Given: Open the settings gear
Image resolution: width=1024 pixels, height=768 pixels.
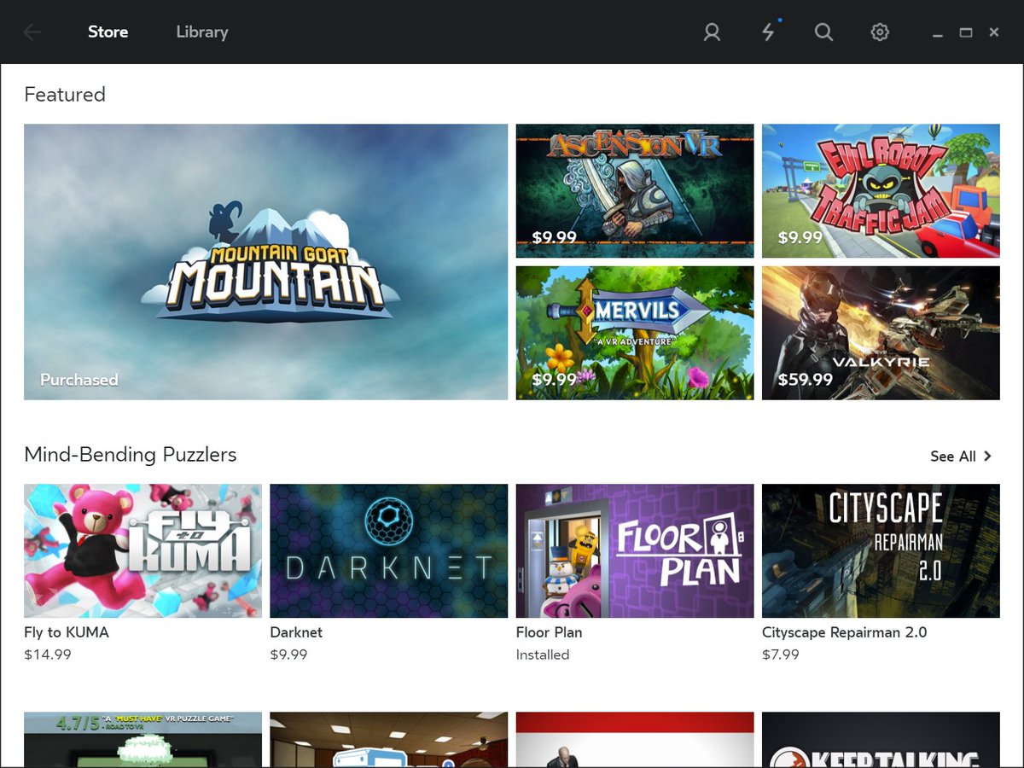Looking at the screenshot, I should [x=880, y=32].
